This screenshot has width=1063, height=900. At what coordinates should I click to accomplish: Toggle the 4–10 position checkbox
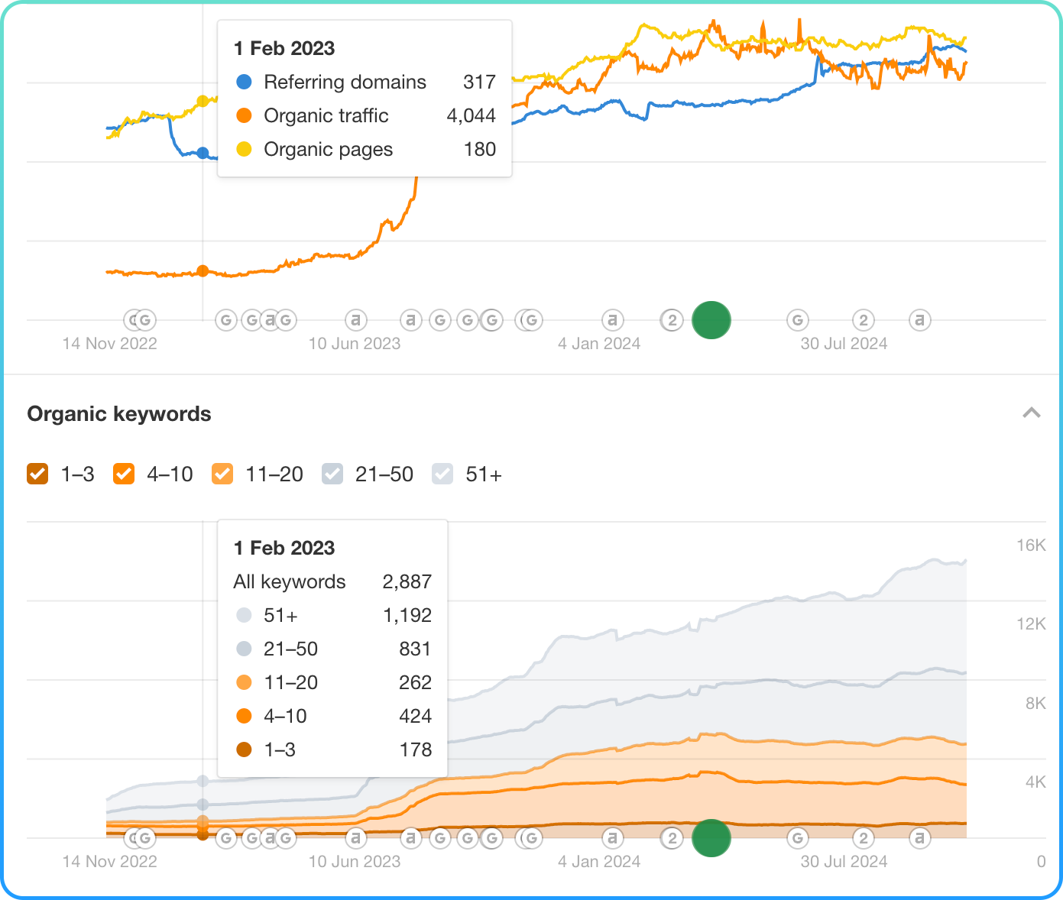click(x=124, y=474)
